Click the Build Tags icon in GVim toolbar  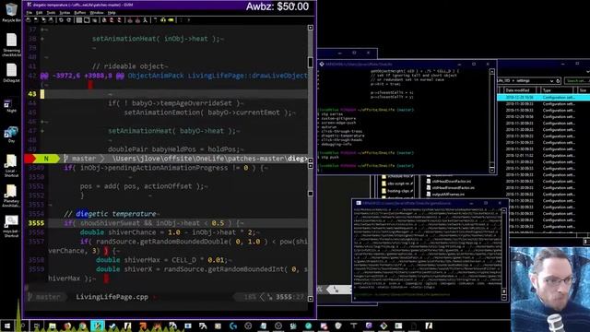[x=163, y=20]
